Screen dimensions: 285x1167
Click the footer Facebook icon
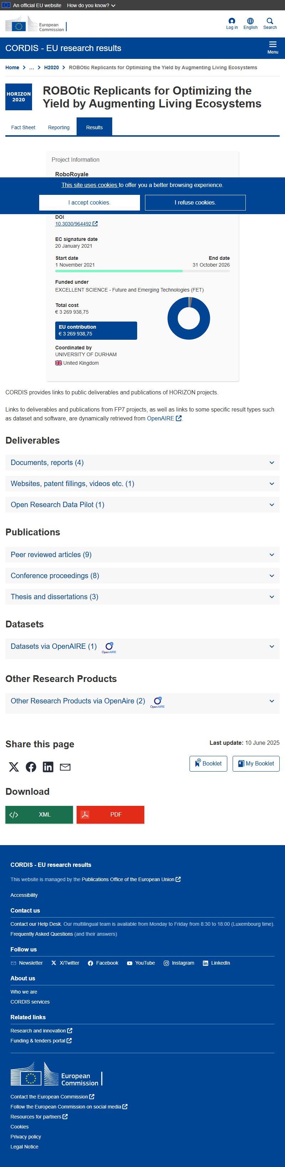coord(90,963)
